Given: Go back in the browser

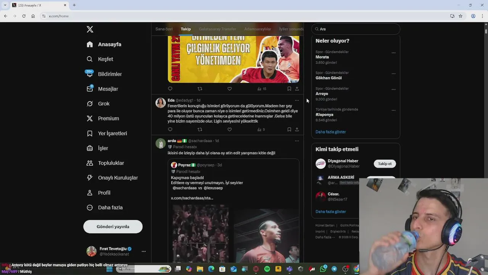Looking at the screenshot, I should click(5, 16).
